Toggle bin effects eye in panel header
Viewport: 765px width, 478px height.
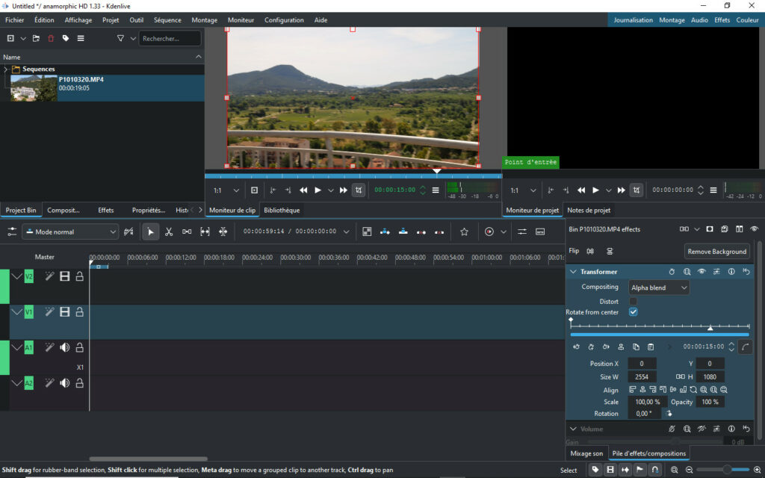pyautogui.click(x=755, y=229)
